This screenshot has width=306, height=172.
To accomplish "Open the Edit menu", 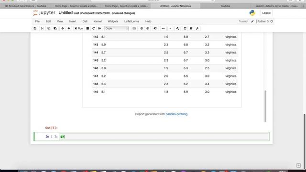I will [x=48, y=21].
